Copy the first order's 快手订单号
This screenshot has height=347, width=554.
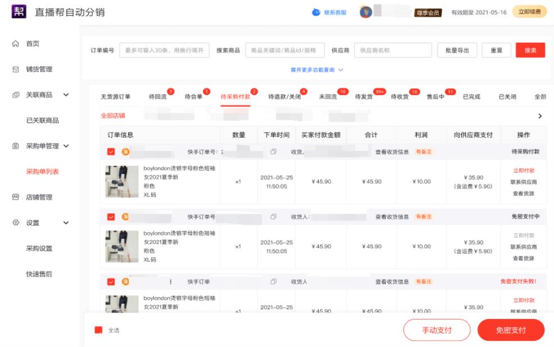point(273,152)
